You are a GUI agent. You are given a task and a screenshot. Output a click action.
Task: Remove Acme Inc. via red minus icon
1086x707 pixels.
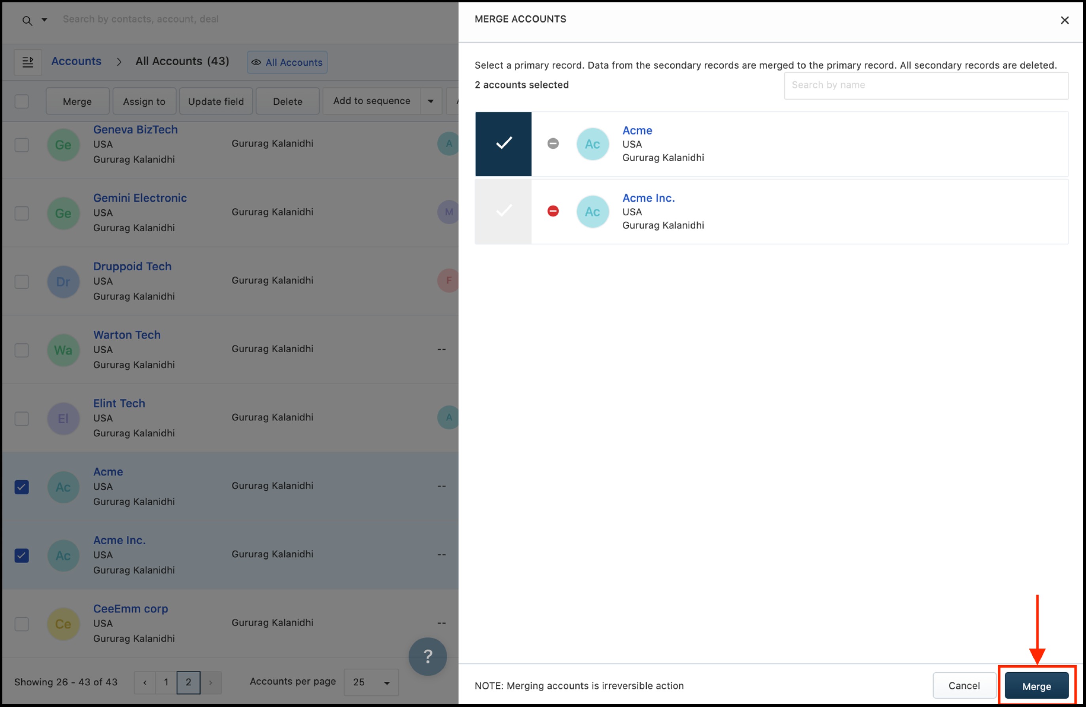click(553, 211)
